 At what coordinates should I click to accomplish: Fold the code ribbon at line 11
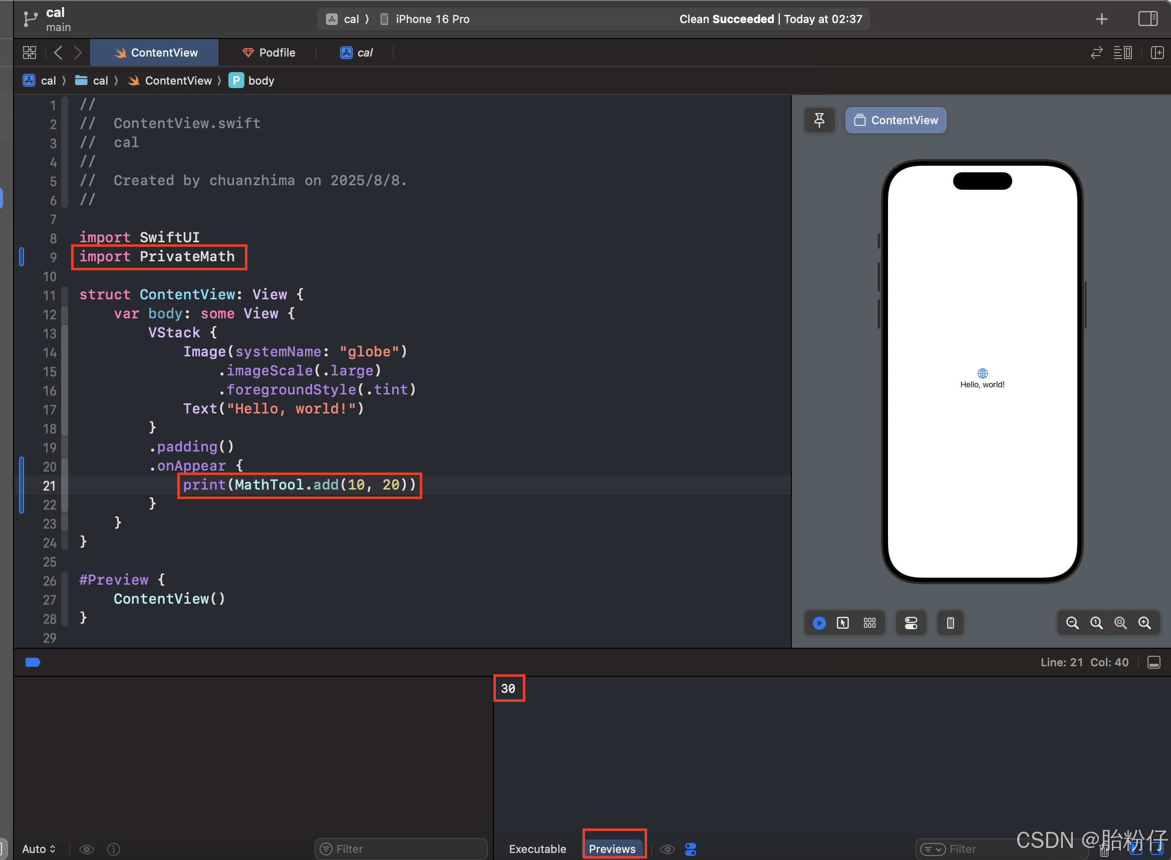(x=65, y=295)
